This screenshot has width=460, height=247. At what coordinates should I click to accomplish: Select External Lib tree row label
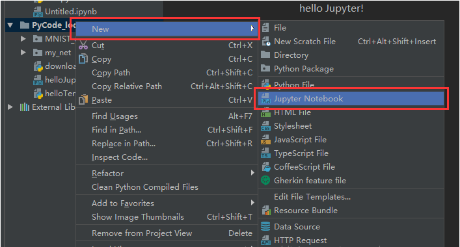[x=54, y=107]
